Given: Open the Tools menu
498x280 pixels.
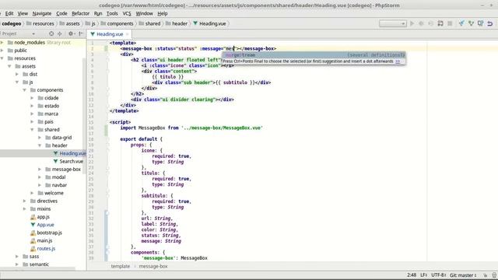Looking at the screenshot, I should [x=112, y=13].
